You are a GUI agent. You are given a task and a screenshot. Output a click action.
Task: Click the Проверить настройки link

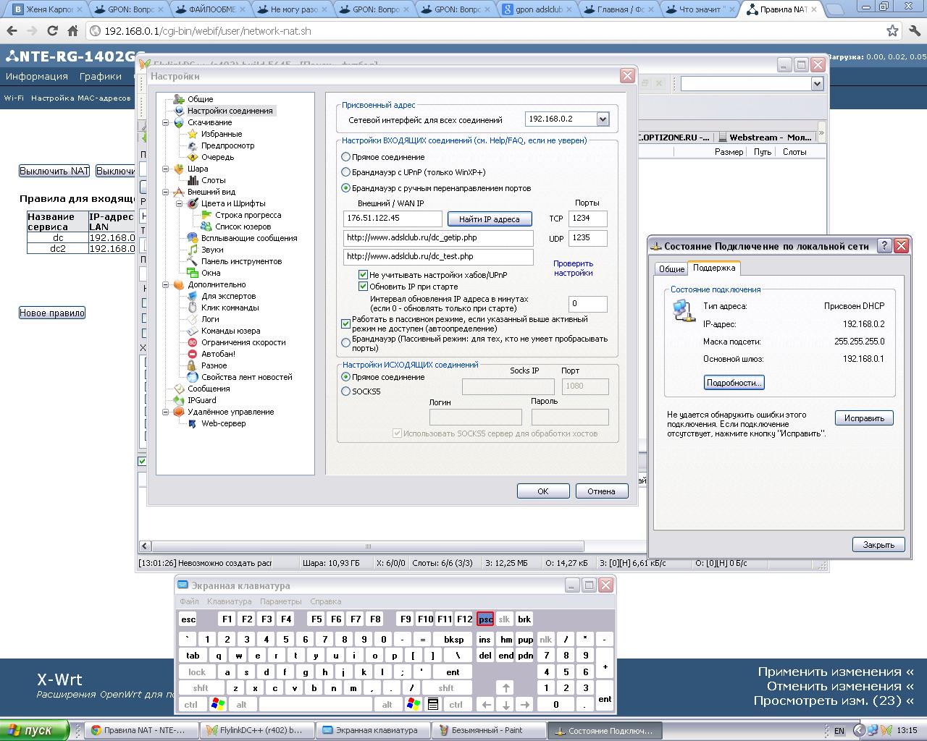pyautogui.click(x=573, y=268)
